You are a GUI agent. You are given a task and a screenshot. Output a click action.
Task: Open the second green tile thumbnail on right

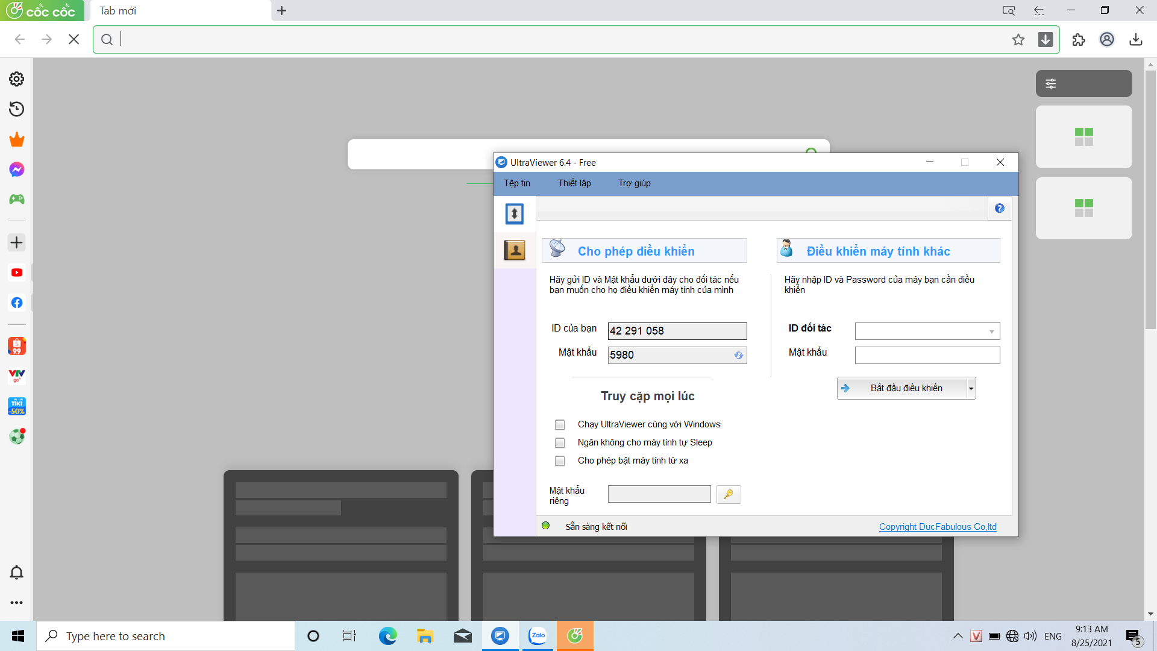[1083, 208]
